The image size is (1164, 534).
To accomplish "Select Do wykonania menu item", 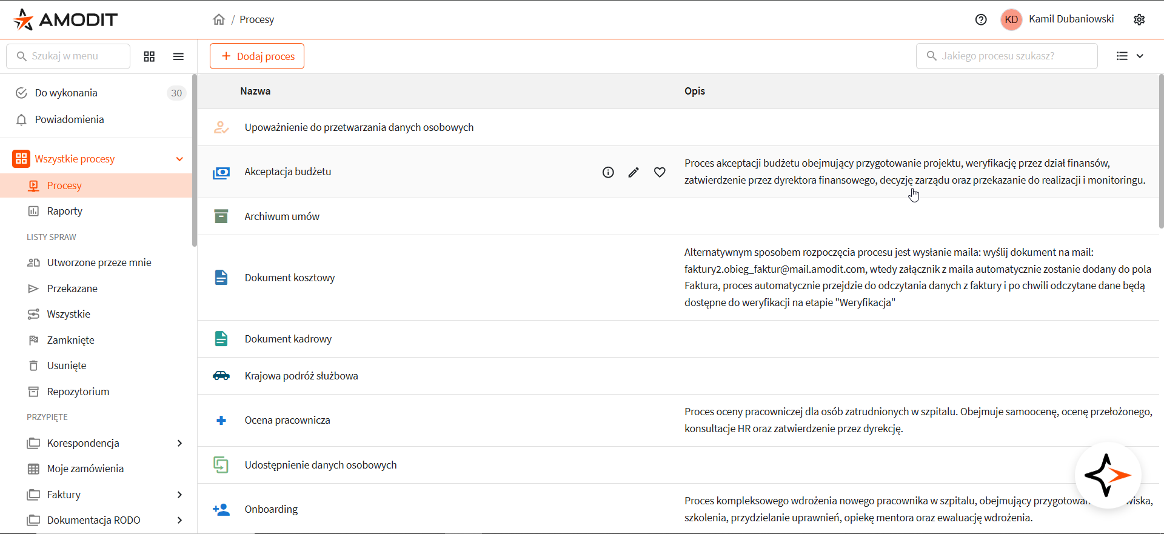I will click(x=66, y=93).
